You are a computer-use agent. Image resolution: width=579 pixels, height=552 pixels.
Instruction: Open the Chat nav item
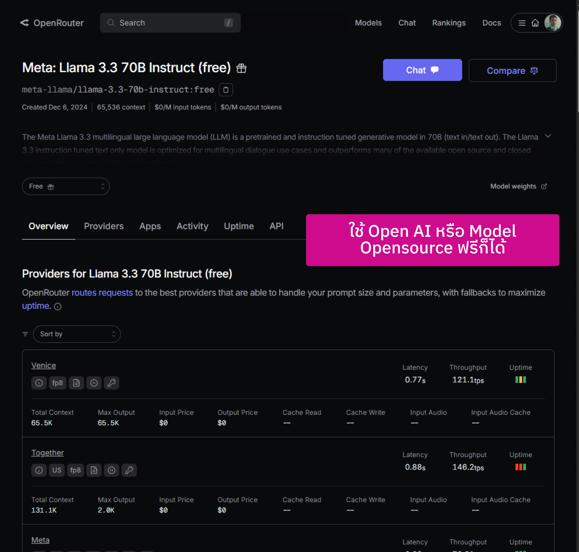[407, 23]
